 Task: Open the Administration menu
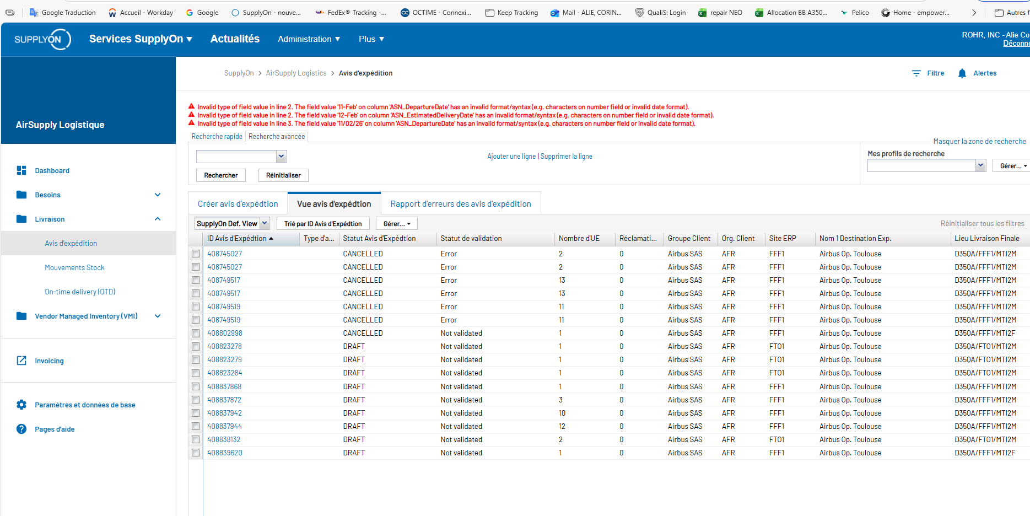[x=309, y=39]
